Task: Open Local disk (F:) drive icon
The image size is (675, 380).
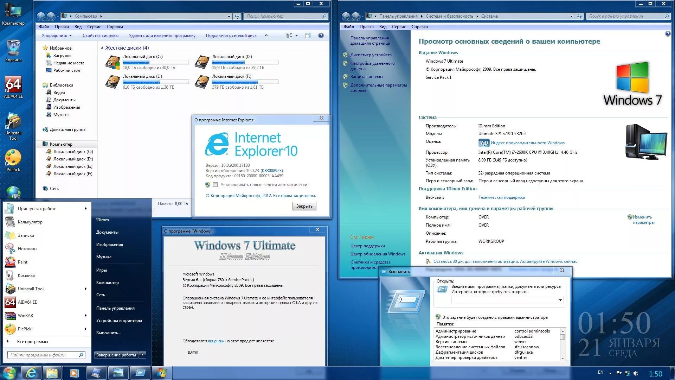Action: click(x=202, y=82)
